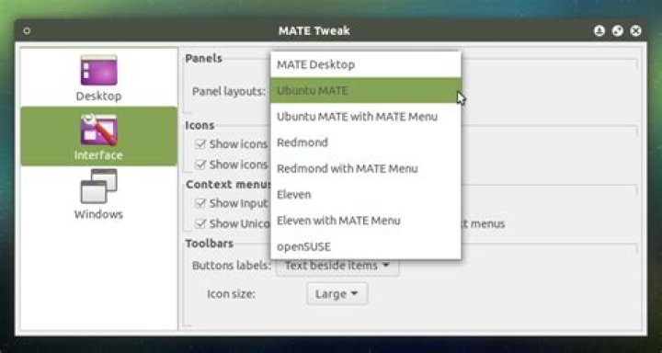Screen dimensions: 662x353
Task: Toggle first Show icons checkbox under Icons
Action: (200, 144)
